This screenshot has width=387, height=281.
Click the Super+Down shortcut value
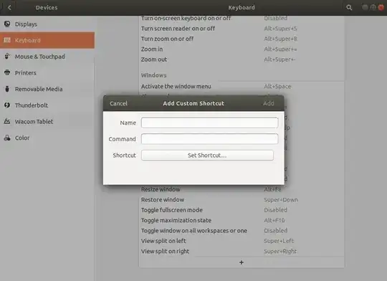pyautogui.click(x=281, y=200)
